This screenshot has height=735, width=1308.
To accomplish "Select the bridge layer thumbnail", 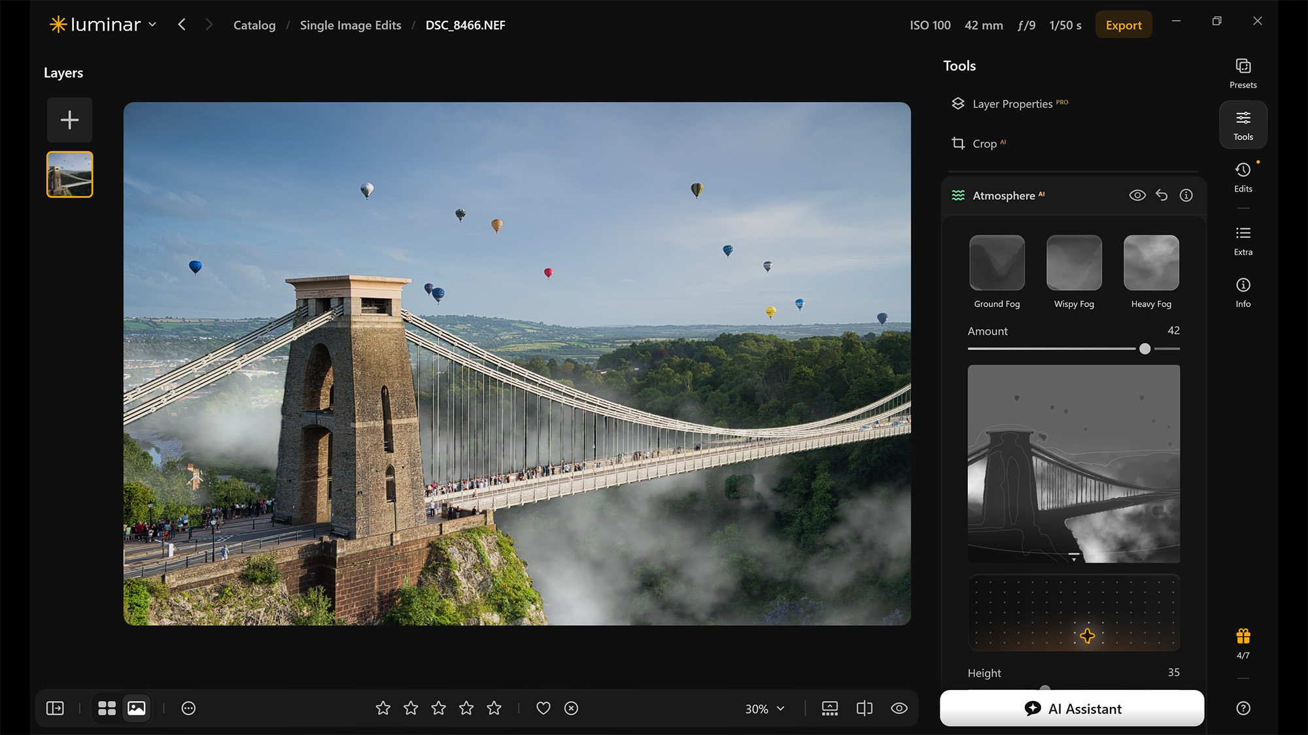I will [69, 174].
